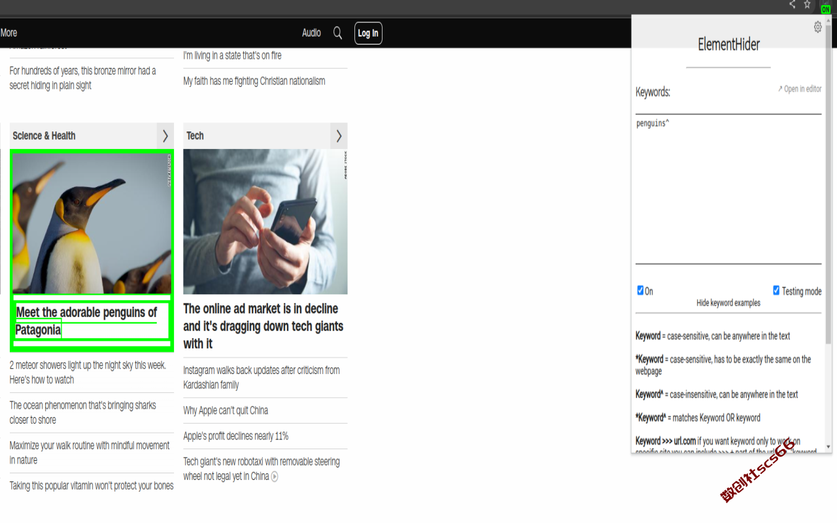Disable Testing mode checkbox
Screen dimensions: 837x523
click(776, 290)
